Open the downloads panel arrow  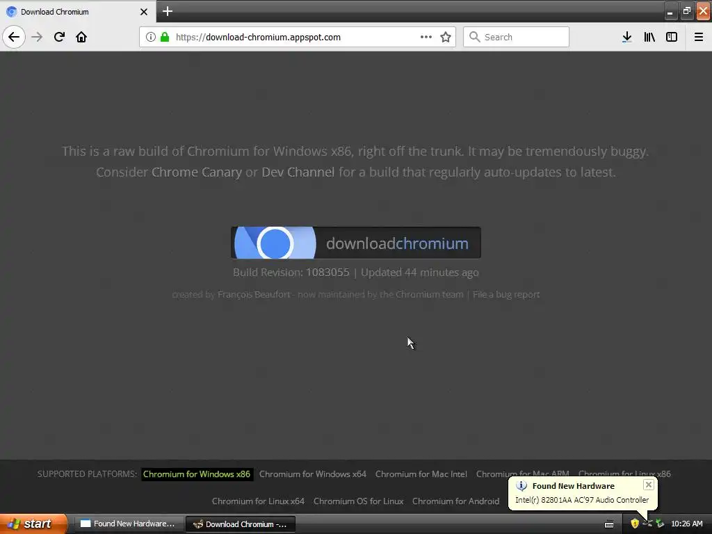[x=627, y=37]
